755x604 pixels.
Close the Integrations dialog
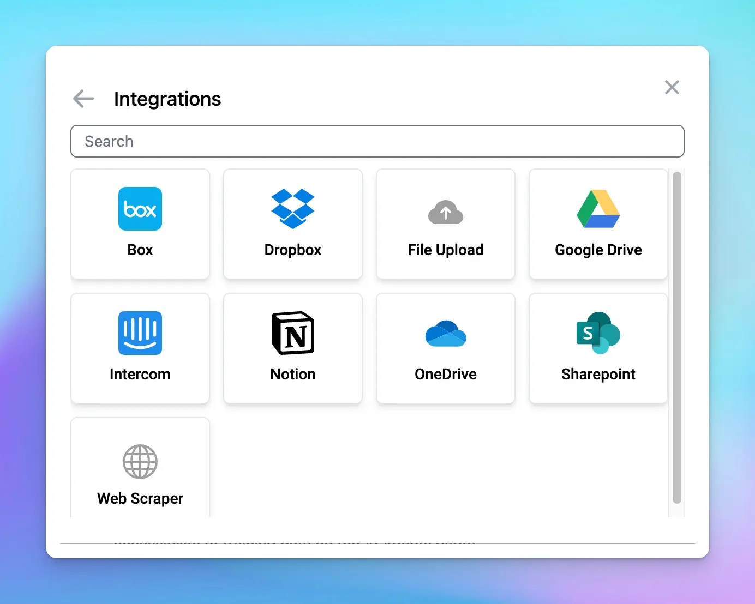point(672,87)
